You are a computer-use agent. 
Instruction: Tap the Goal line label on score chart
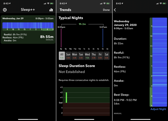61,103
